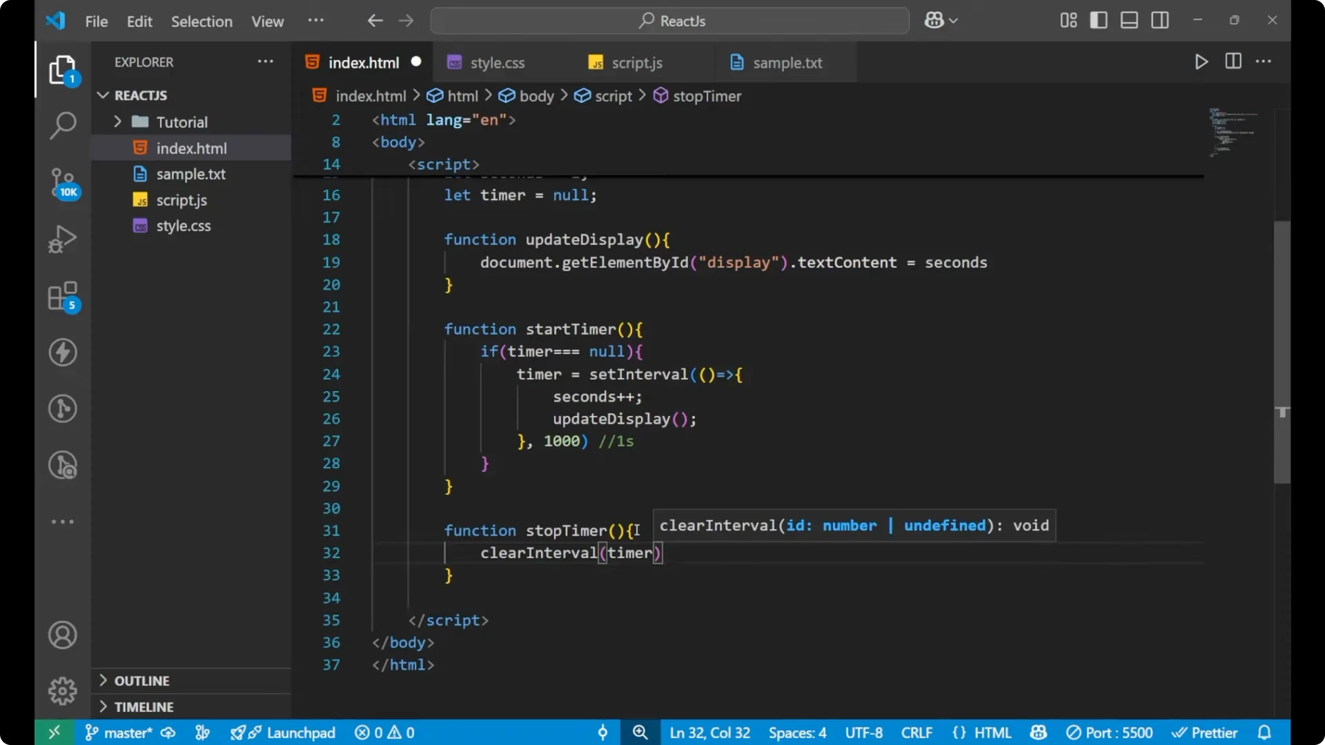Switch to the style.css tab
Viewport: 1325px width, 745px height.
point(497,62)
